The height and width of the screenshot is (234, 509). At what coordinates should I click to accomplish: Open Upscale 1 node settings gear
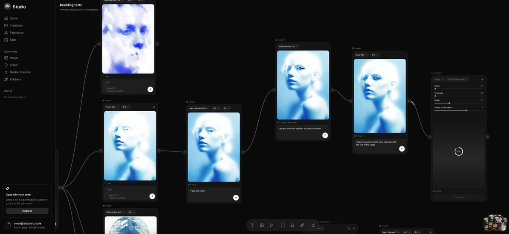click(x=482, y=79)
